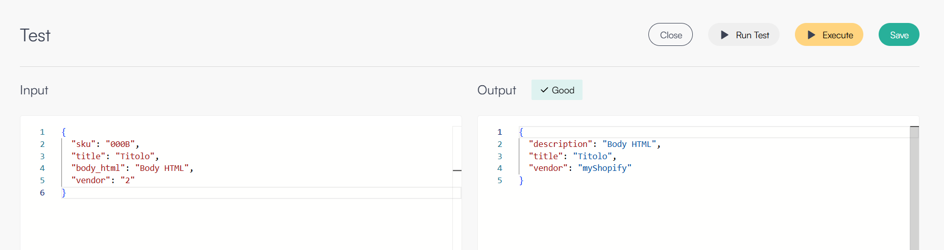944x250 pixels.
Task: Click the play triangle icon on Execute
Action: click(x=811, y=35)
